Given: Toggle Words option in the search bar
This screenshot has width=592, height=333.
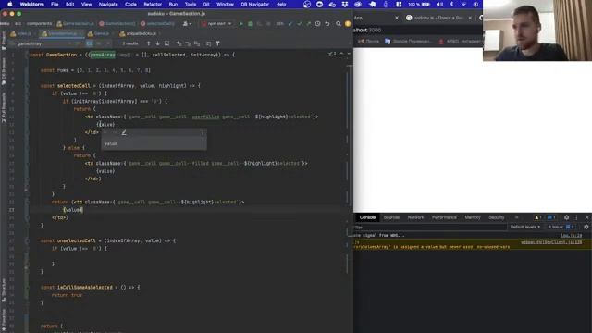Looking at the screenshot, I should pos(99,43).
